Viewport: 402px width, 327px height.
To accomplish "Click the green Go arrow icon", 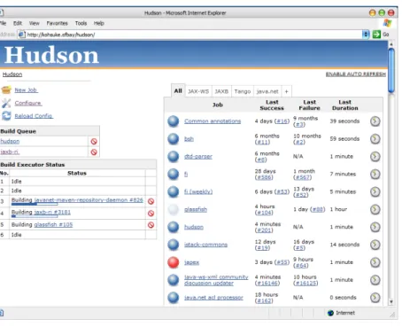I will (x=376, y=35).
